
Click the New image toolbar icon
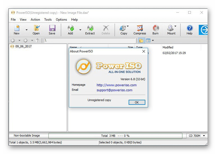coord(17,28)
